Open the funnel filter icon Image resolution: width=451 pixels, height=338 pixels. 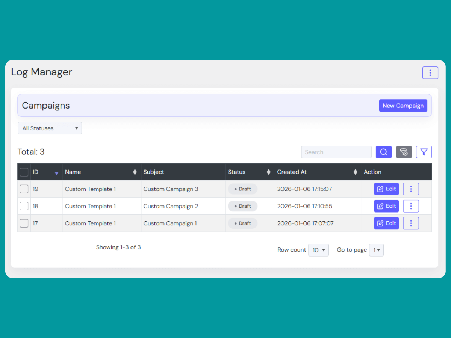tap(424, 152)
